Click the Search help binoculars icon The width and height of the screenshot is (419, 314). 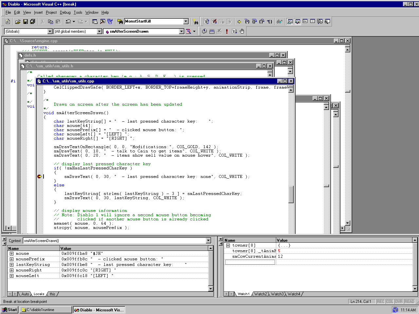[195, 22]
